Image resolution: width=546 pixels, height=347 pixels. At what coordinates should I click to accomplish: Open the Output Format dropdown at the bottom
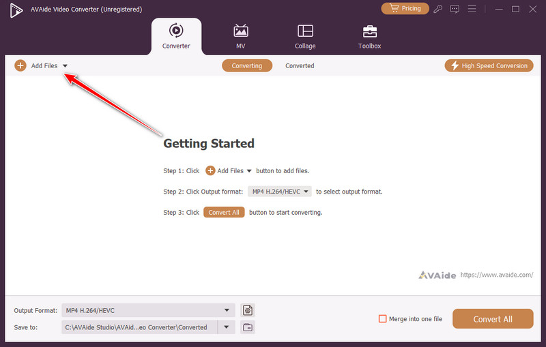[x=148, y=310]
